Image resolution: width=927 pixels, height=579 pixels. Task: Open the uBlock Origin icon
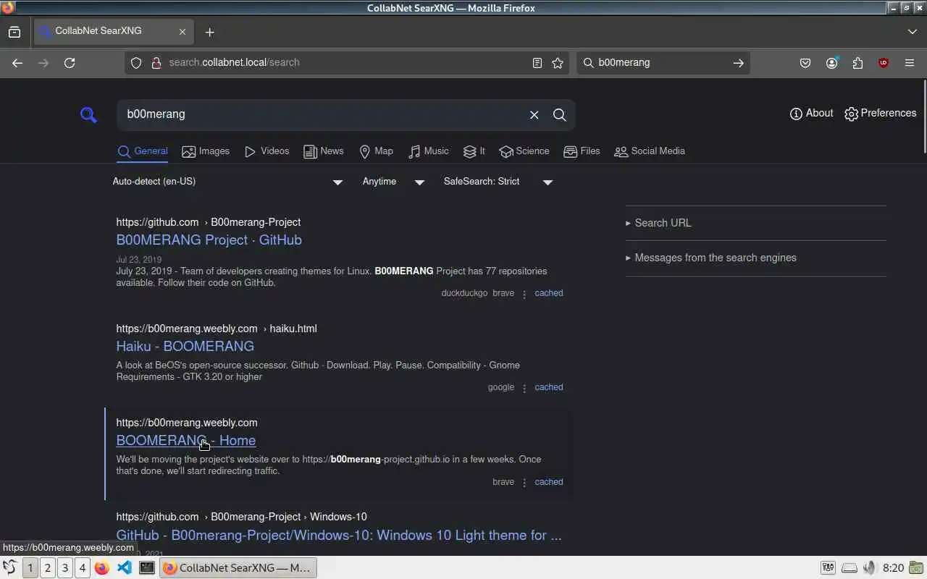[x=884, y=63]
